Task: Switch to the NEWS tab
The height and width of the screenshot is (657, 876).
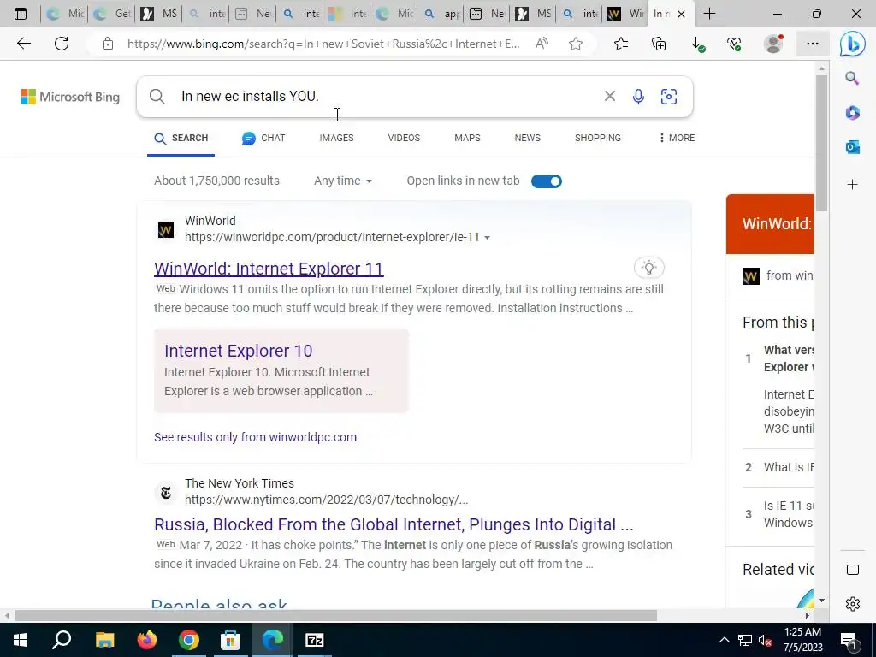Action: (x=527, y=138)
